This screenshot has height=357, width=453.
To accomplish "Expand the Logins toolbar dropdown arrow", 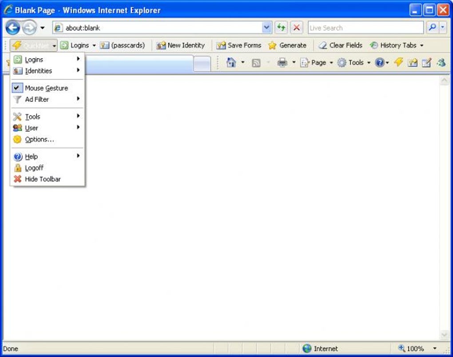I will point(94,46).
